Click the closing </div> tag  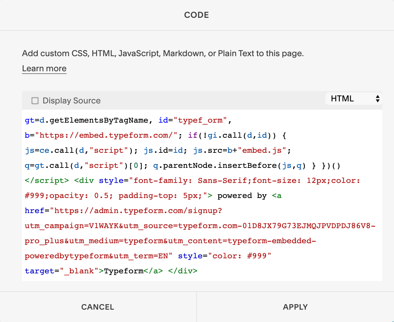(x=183, y=271)
